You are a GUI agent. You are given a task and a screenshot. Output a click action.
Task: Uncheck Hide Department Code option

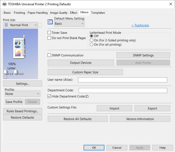coord(49,96)
